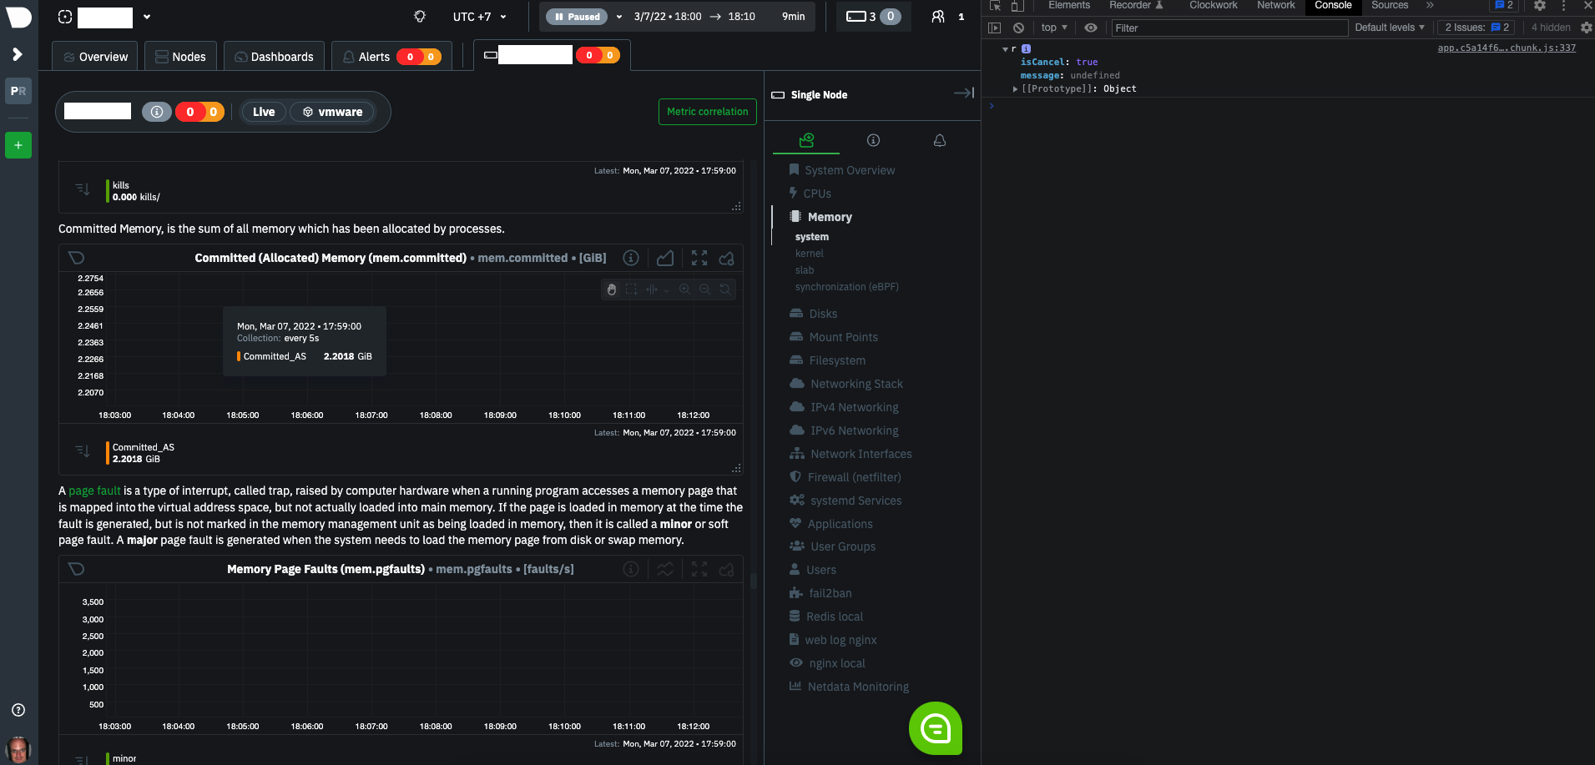The height and width of the screenshot is (765, 1595).
Task: Open the Sources panel in DevTools
Action: pyautogui.click(x=1389, y=6)
